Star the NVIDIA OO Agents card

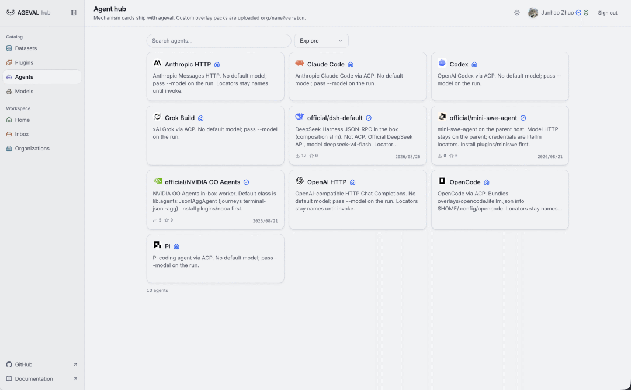click(x=169, y=220)
